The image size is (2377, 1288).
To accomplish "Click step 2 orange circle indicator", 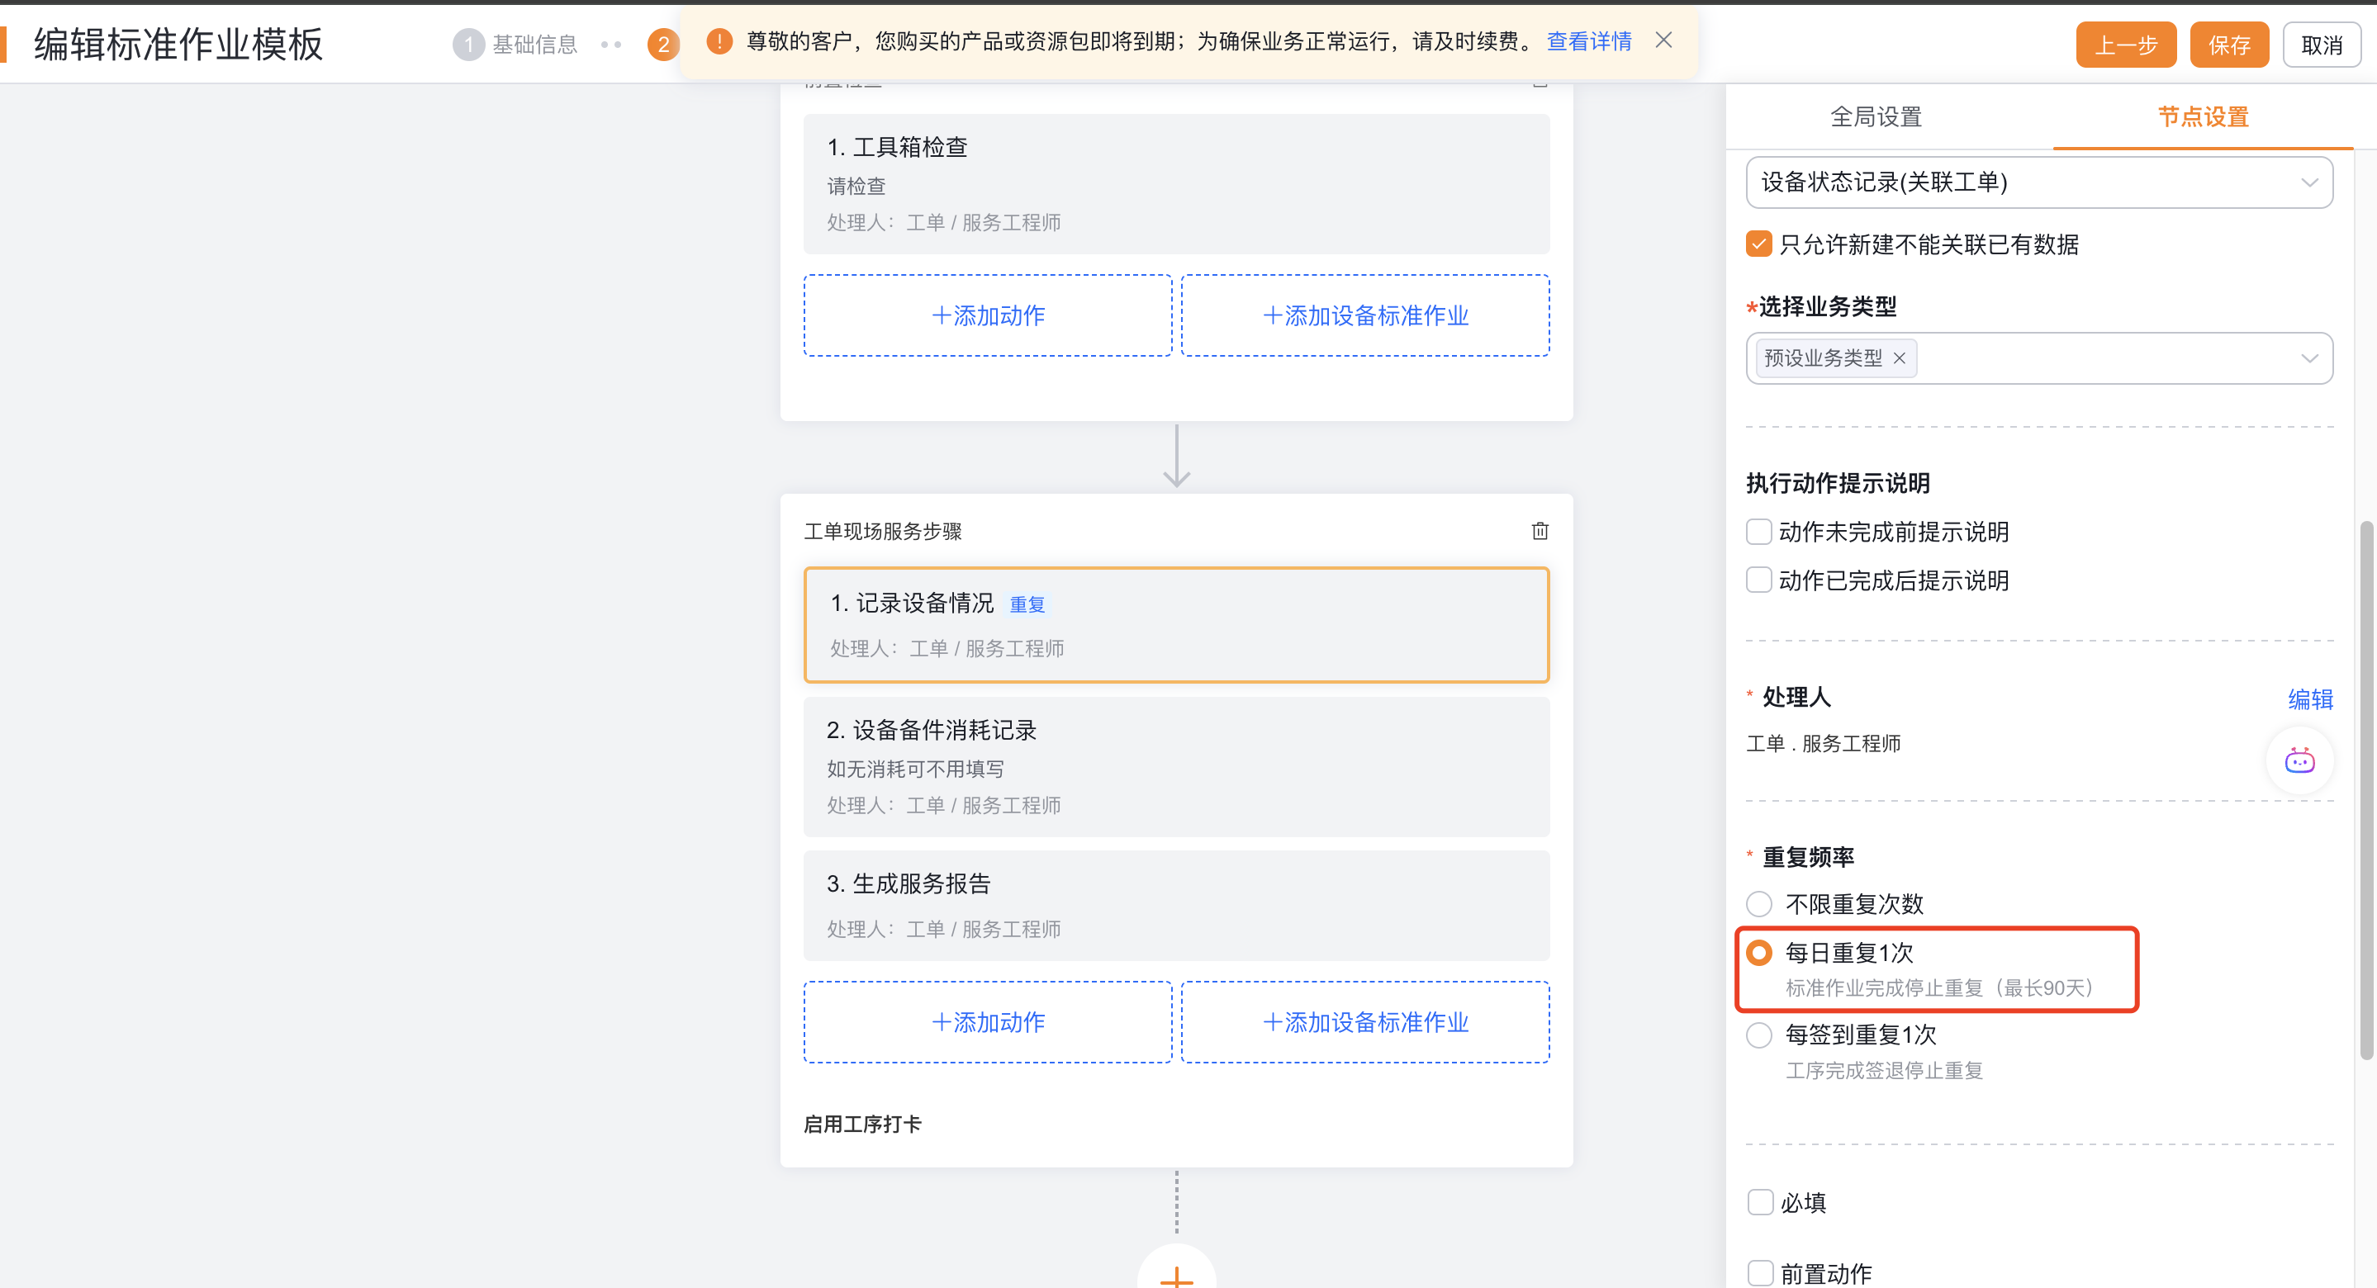I will click(662, 45).
